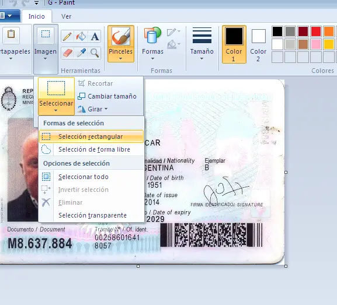Select the Pencil tool
337x305 pixels.
[68, 36]
